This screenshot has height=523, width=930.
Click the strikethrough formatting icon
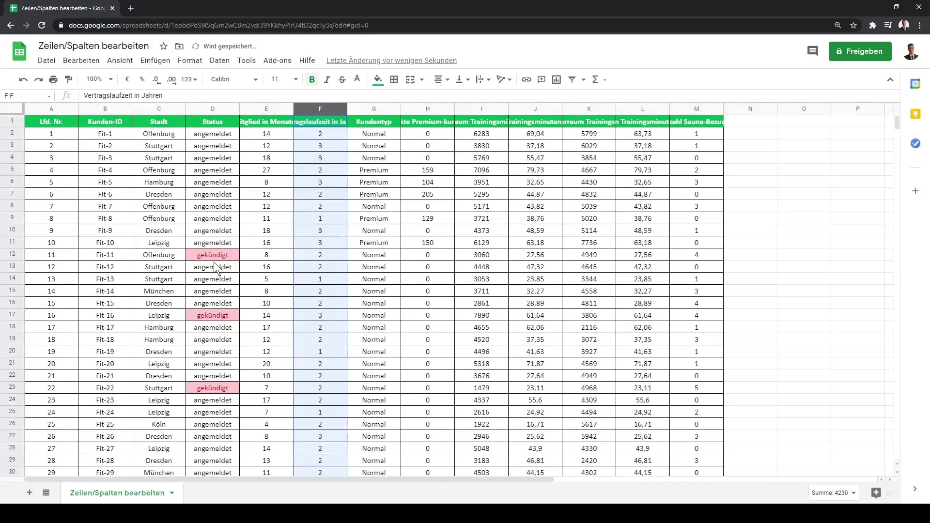coord(341,79)
